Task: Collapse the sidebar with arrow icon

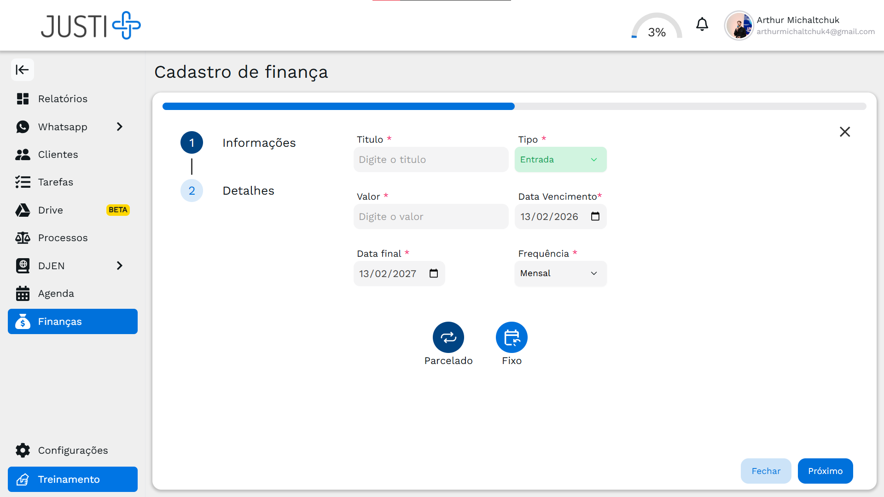Action: coord(22,70)
